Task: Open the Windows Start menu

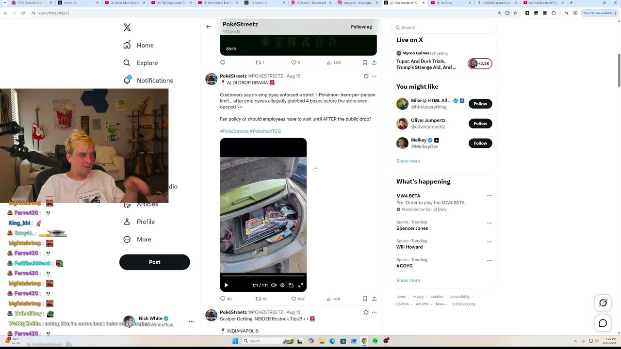Action: click(235, 341)
